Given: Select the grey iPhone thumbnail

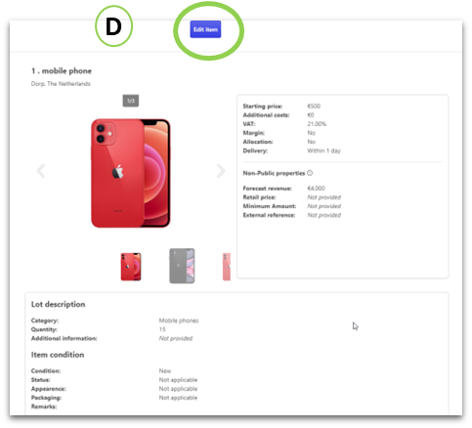Looking at the screenshot, I should [x=182, y=266].
